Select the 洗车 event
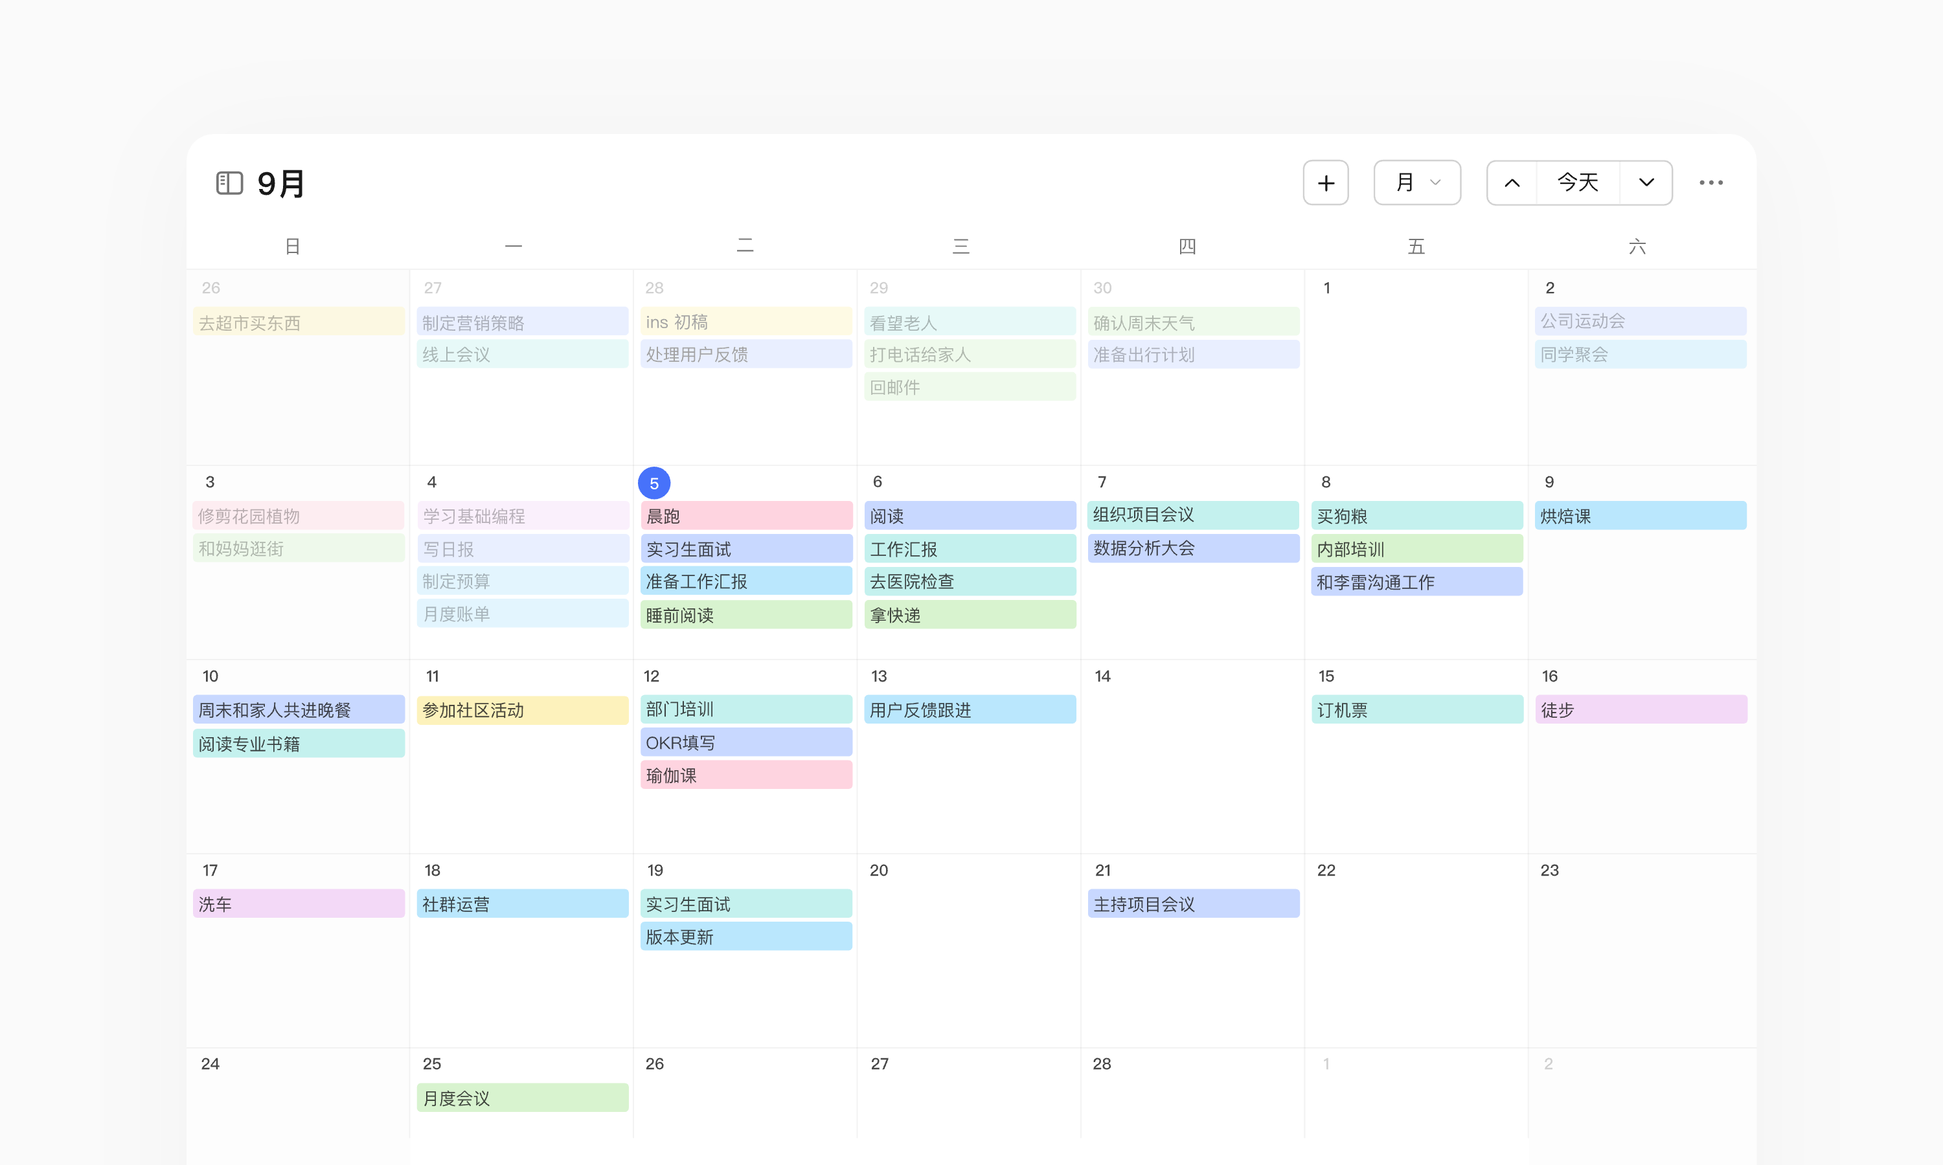The height and width of the screenshot is (1165, 1943). 299,904
